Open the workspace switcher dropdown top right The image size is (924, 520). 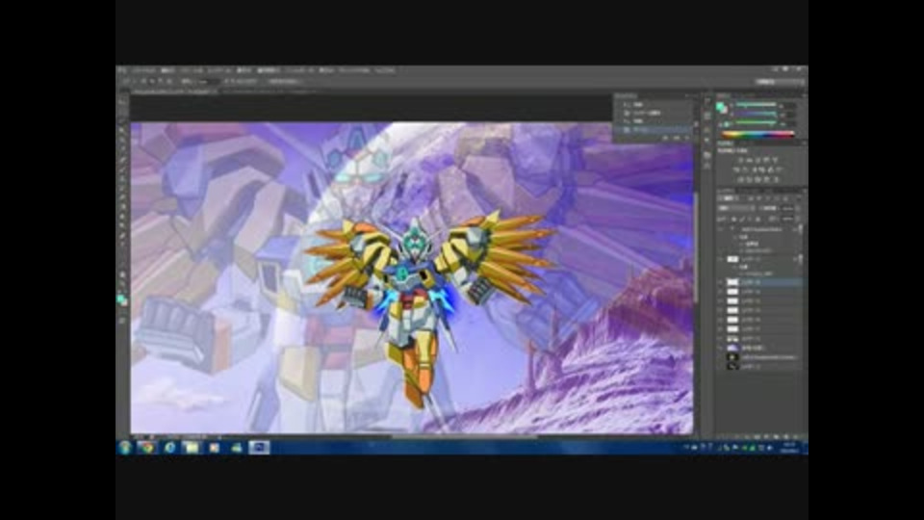tap(780, 81)
